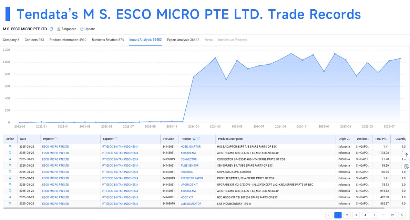Image resolution: width=410 pixels, height=220 pixels.
Task: Open details magnifier for AIRSTREAM 1,044.62 row
Action: point(10,191)
